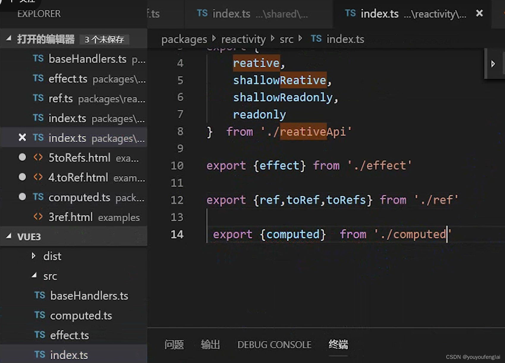Click the 3 个未保存 badge
Image resolution: width=505 pixels, height=363 pixels.
104,39
